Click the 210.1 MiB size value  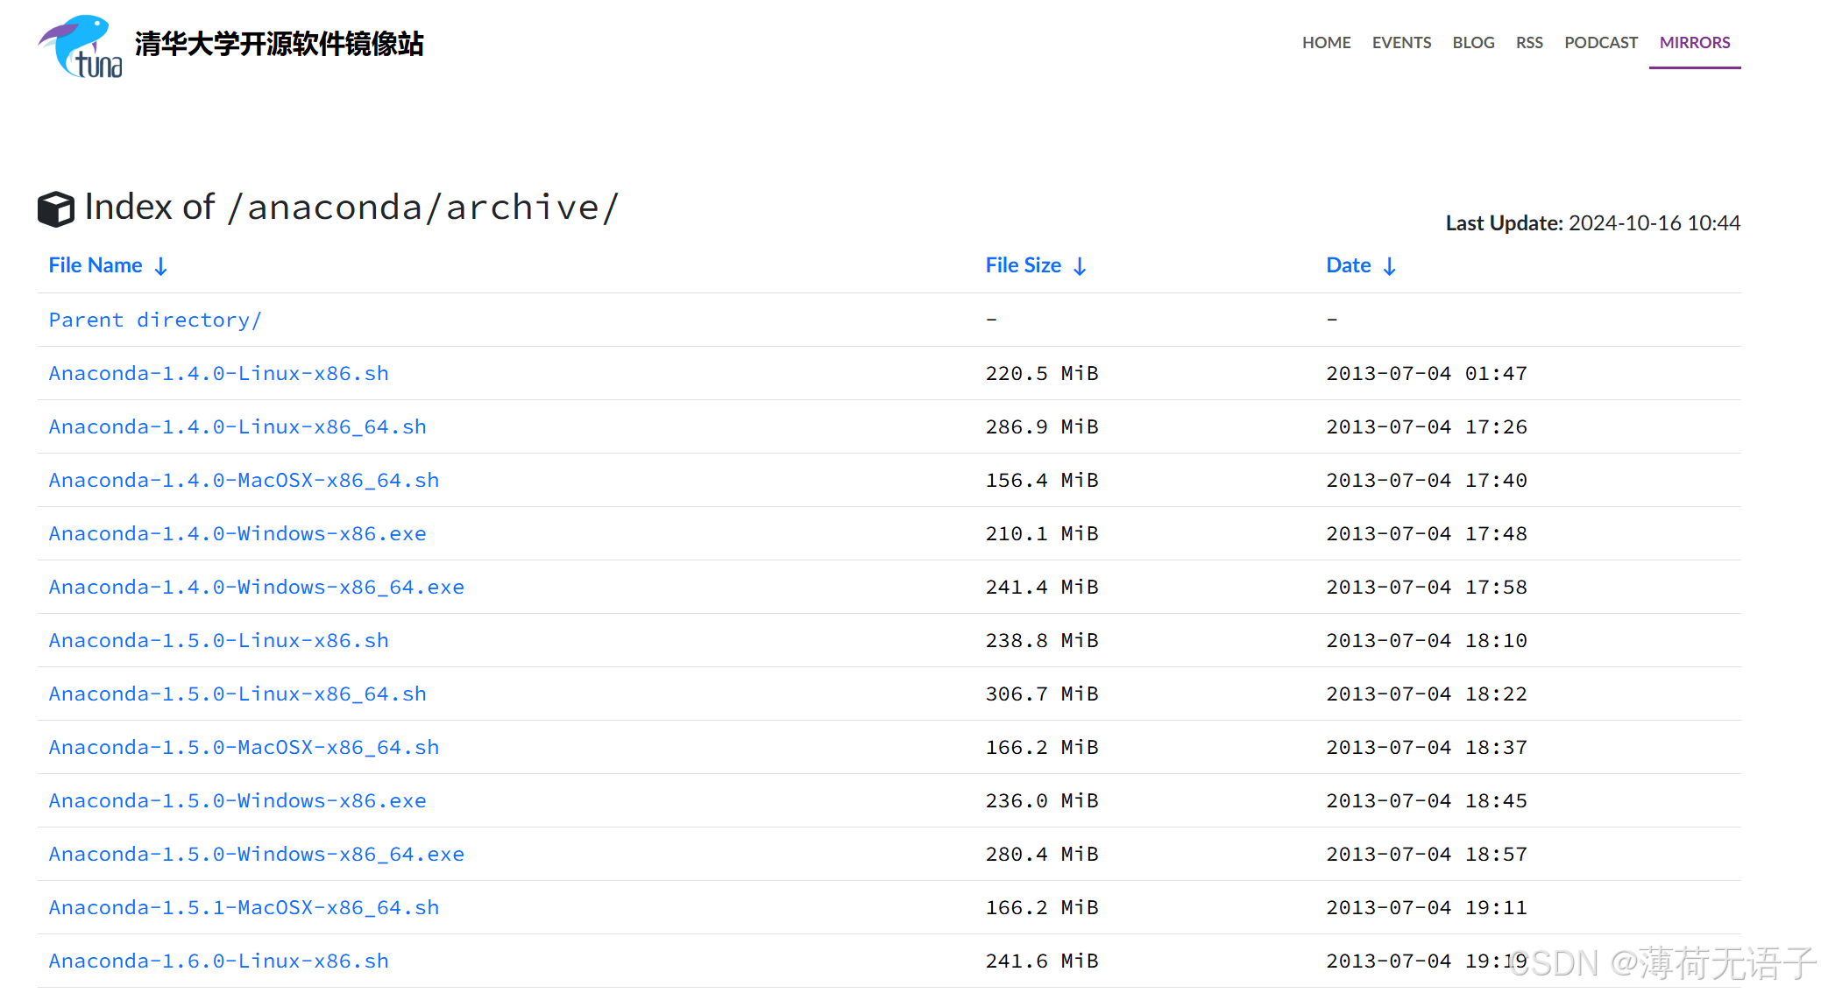click(1042, 534)
